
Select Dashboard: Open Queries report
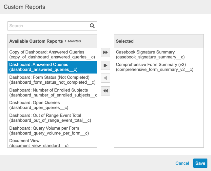tap(52, 105)
